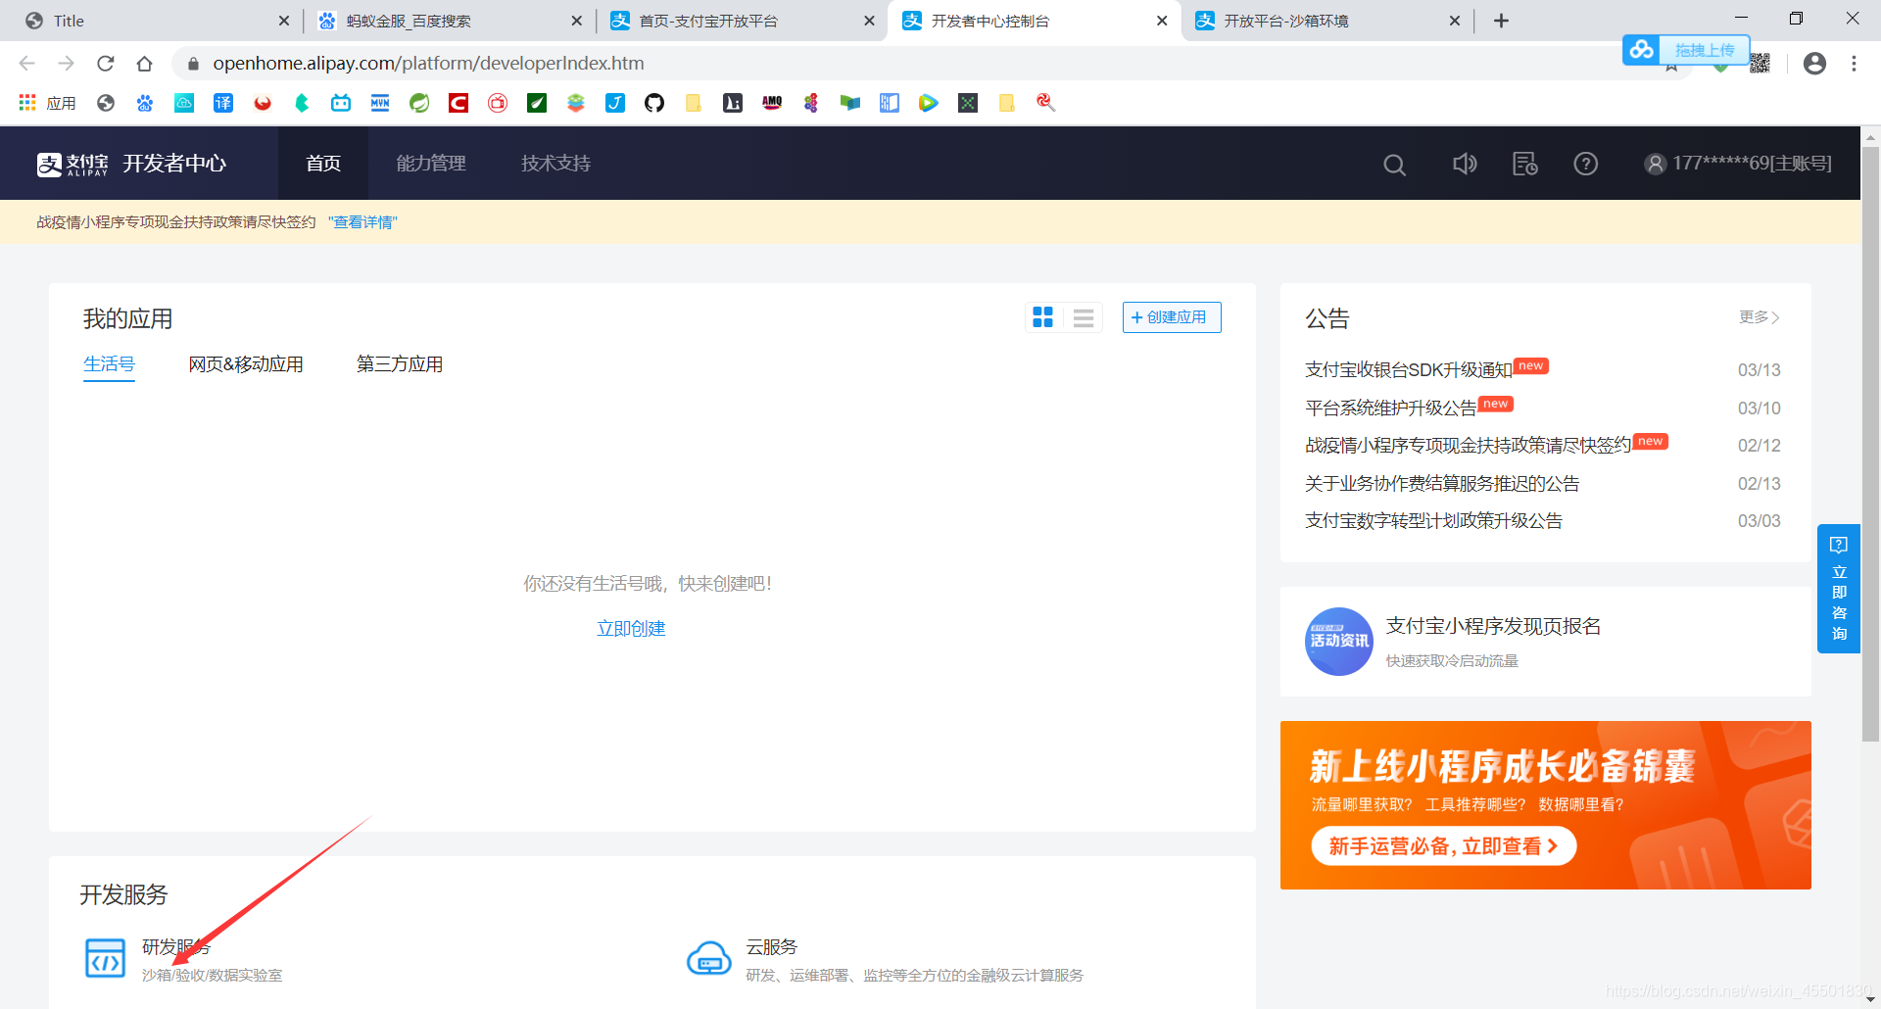This screenshot has height=1009, width=1881.
Task: Open the blue J bookmark
Action: (x=615, y=103)
